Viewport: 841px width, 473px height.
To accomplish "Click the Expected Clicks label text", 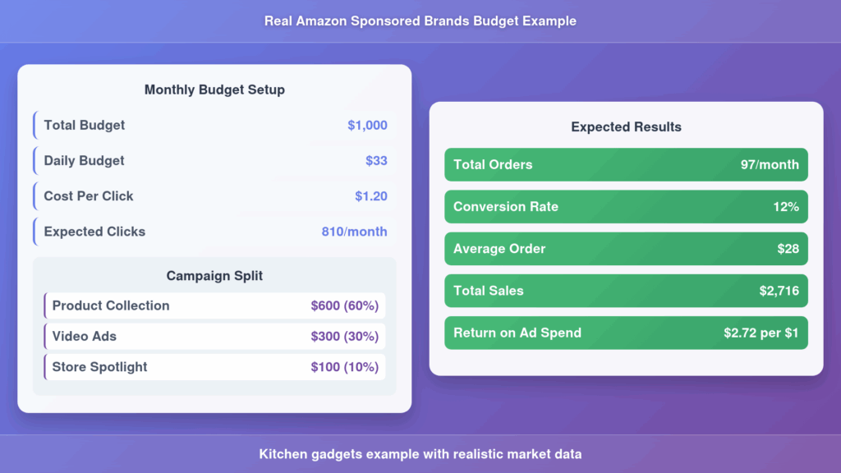I will click(94, 232).
